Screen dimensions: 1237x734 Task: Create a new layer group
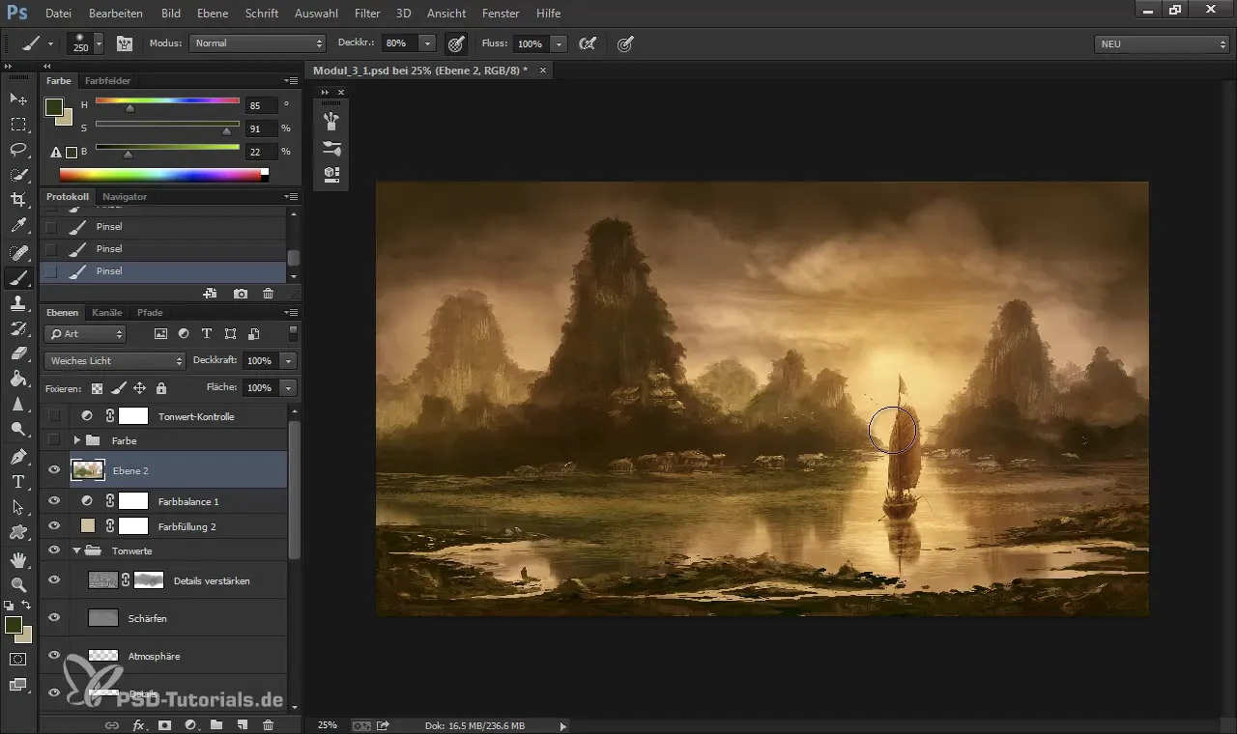point(216,724)
